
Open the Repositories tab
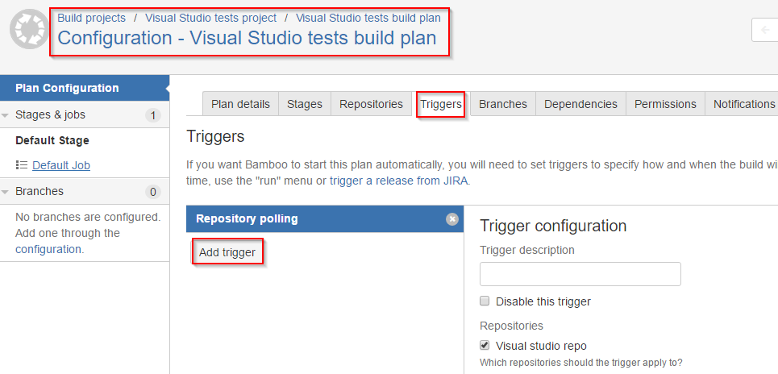371,104
